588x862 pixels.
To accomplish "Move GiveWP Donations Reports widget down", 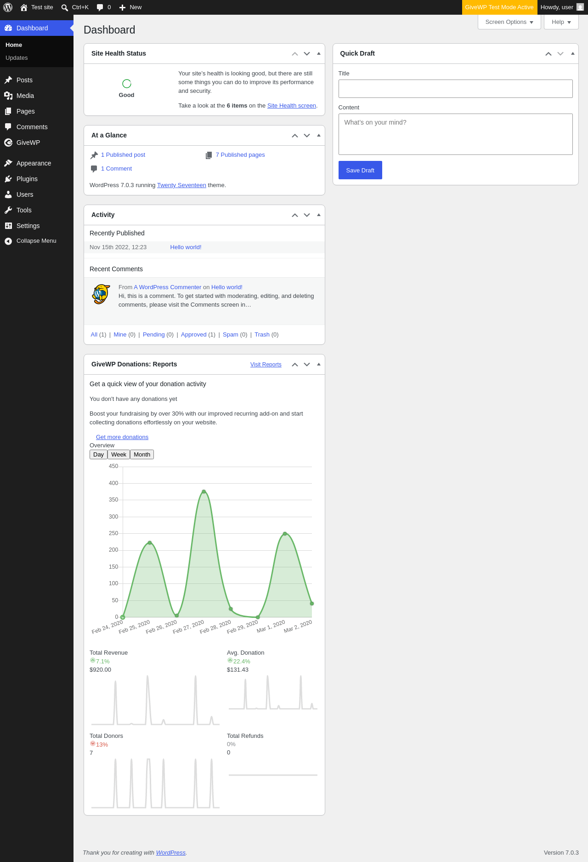I will [307, 365].
